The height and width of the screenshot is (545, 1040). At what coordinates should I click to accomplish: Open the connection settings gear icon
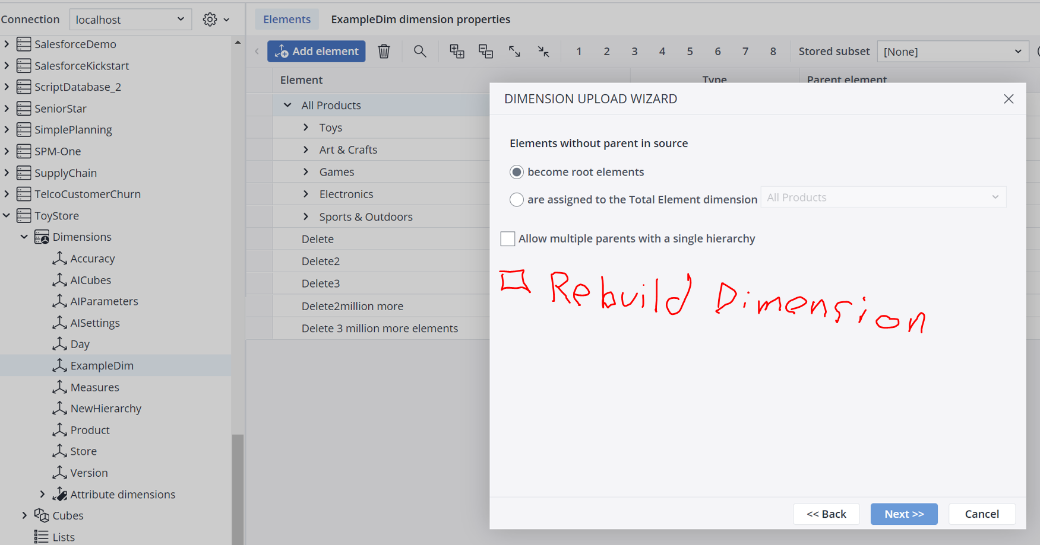(210, 20)
